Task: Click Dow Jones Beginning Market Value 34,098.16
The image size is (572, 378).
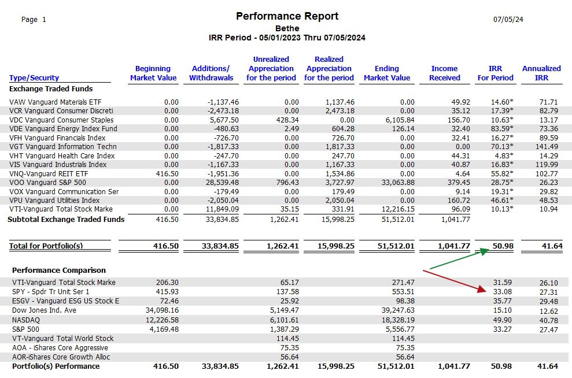Action: 162,310
